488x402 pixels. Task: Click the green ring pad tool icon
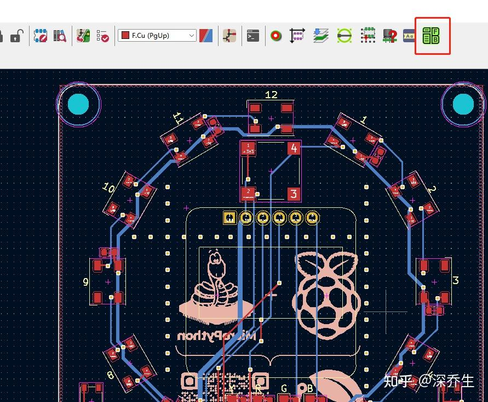pos(344,35)
